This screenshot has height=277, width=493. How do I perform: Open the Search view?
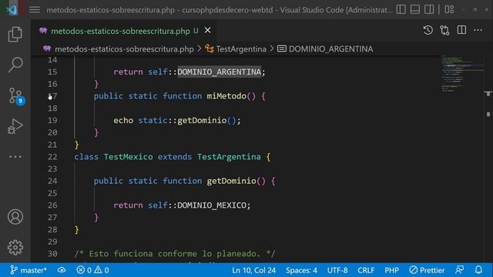15,65
